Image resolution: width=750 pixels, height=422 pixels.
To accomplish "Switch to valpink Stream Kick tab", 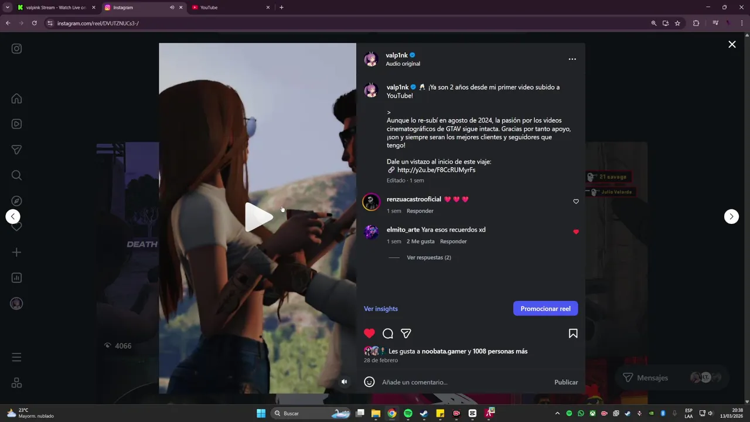I will (x=56, y=8).
